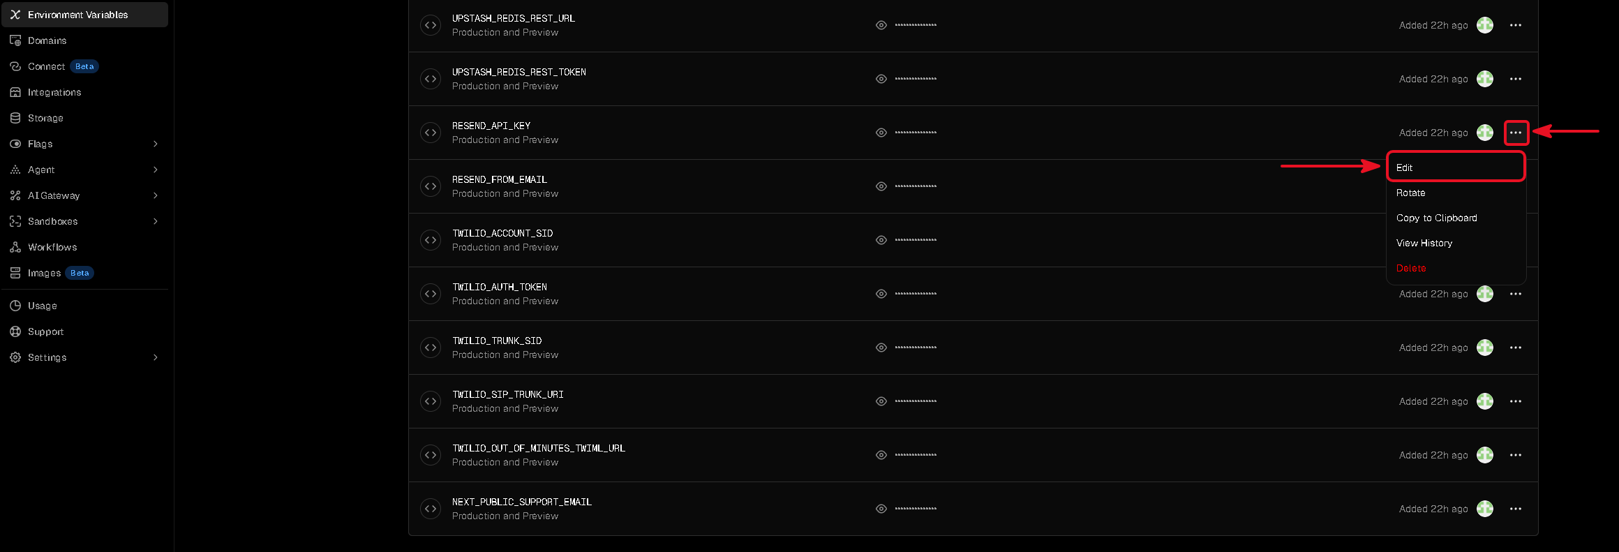This screenshot has height=552, width=1619.
Task: Open three-dot menu for NEXT_PUBLIC_SUPPORT_EMAIL
Action: (x=1516, y=509)
